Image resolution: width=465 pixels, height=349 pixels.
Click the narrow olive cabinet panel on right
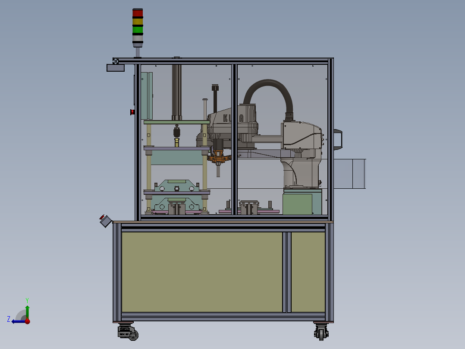pos(308,272)
